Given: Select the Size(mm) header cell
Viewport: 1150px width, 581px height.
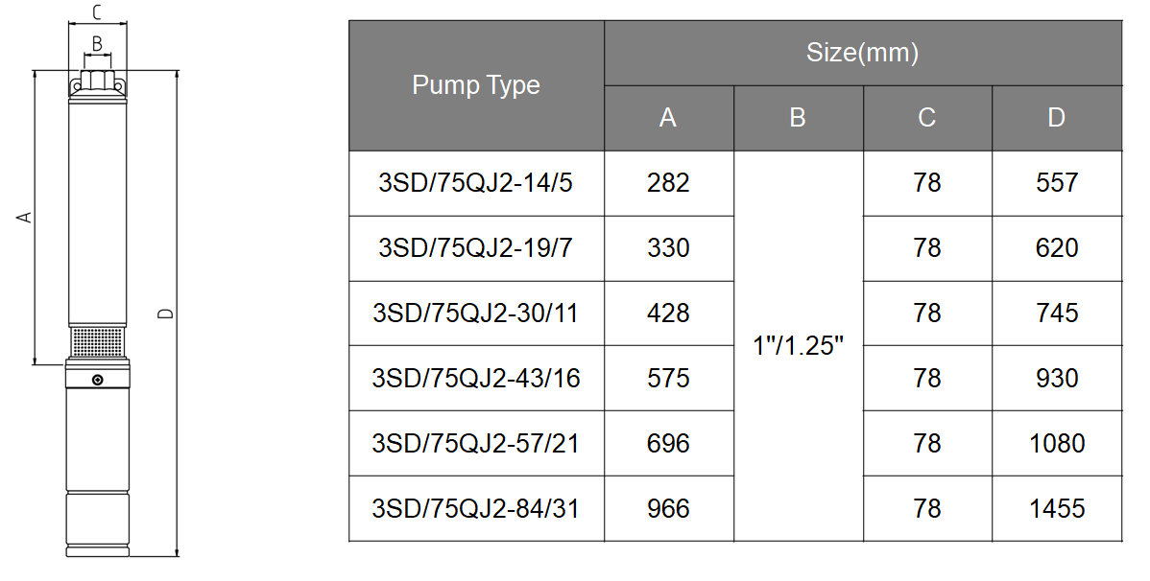Looking at the screenshot, I should pos(863,53).
